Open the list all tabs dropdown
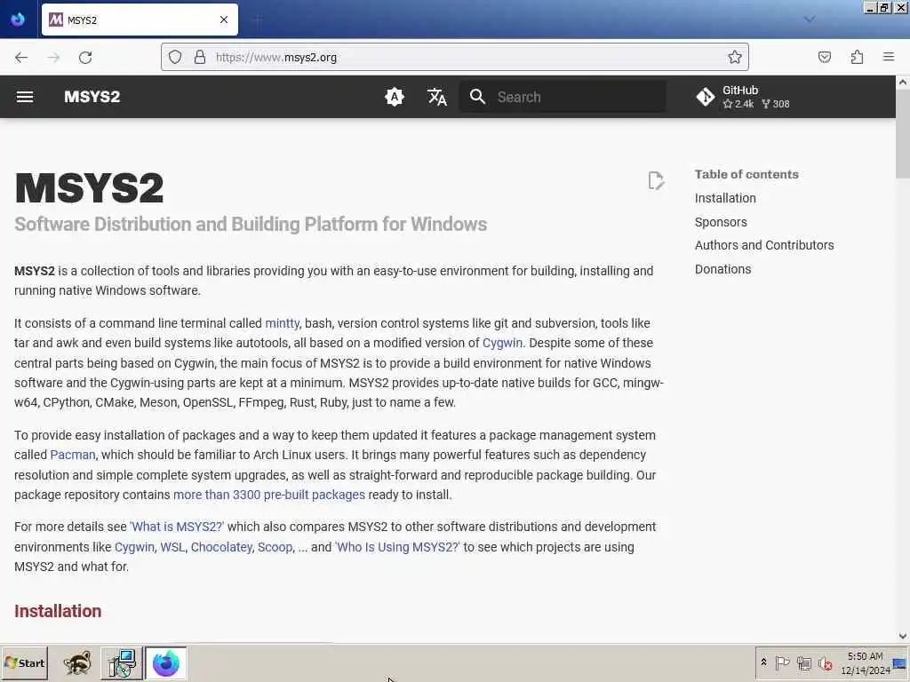The width and height of the screenshot is (910, 682). pyautogui.click(x=810, y=20)
